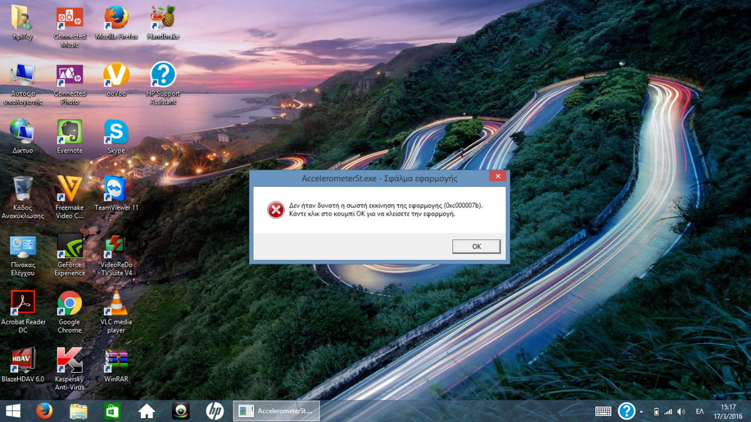Screen dimensions: 751x422
Task: Select the ooVoo desktop shortcut
Action: tap(116, 80)
